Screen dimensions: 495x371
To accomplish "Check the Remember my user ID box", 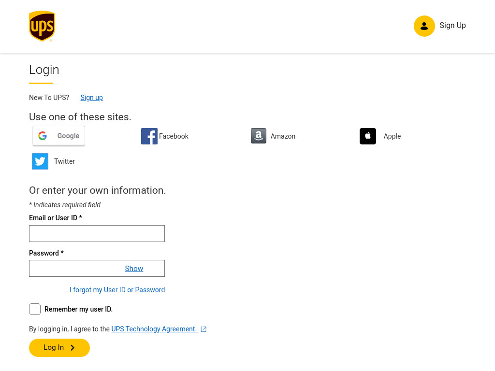I will click(x=35, y=309).
